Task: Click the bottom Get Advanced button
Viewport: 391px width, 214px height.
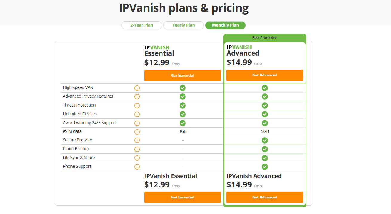Action: (265, 197)
